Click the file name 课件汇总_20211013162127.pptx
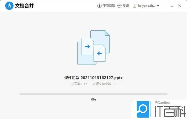 coord(93,78)
